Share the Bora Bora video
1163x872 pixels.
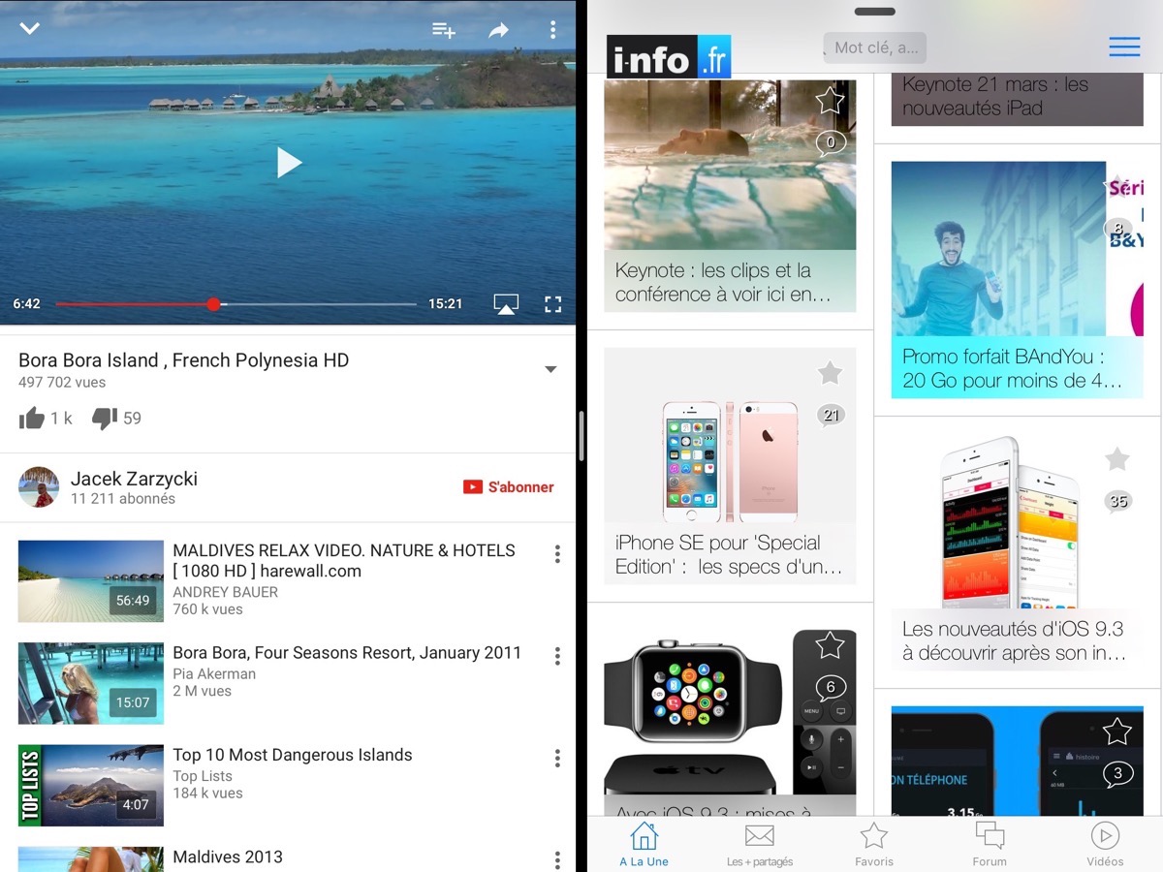(498, 30)
